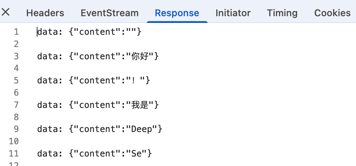Click line number 3 in the gutter
Image resolution: width=356 pixels, height=166 pixels.
coord(16,57)
